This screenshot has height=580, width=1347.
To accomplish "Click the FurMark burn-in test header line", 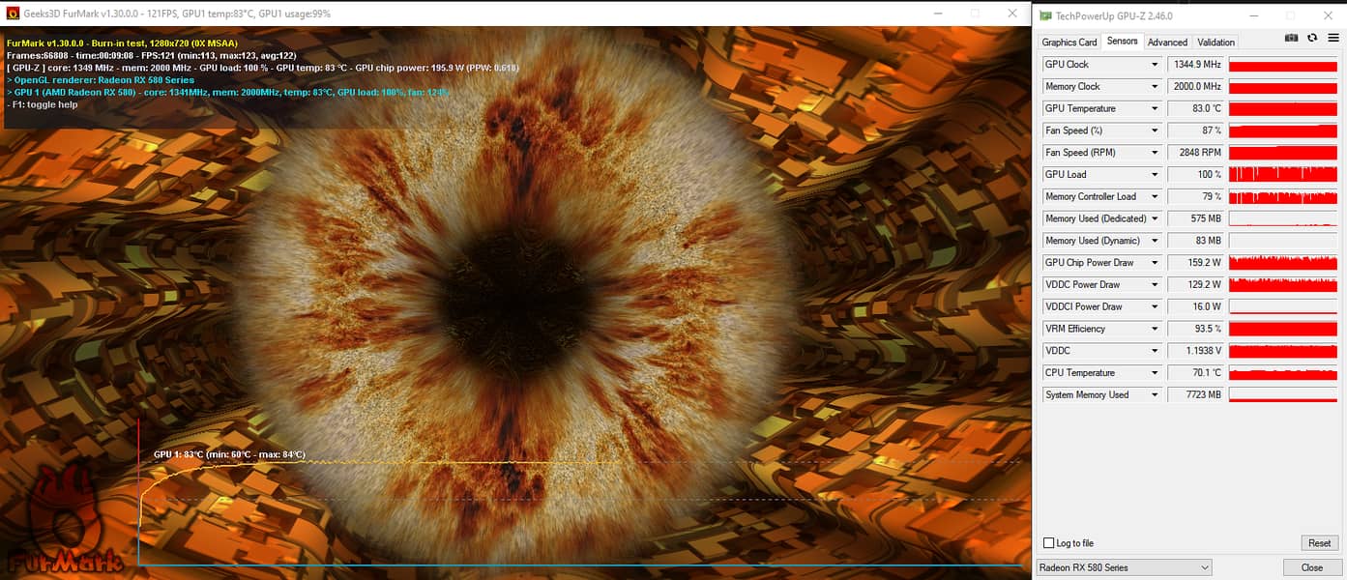I will click(x=122, y=43).
